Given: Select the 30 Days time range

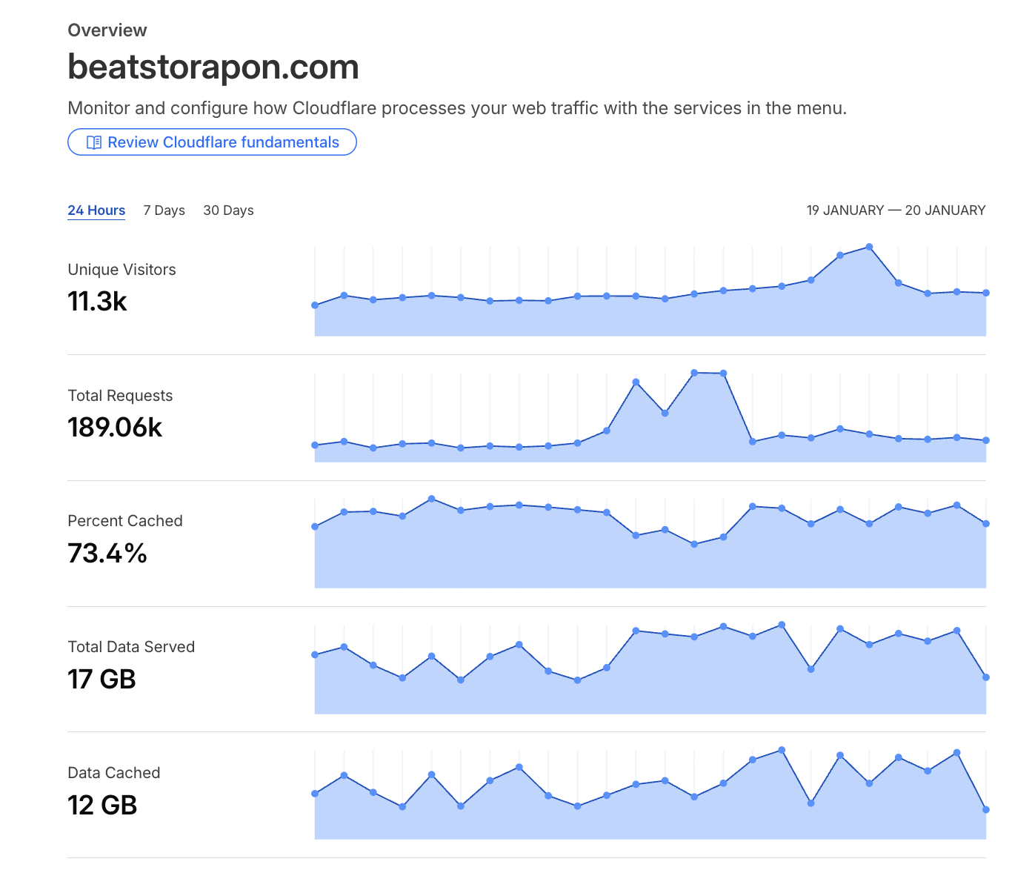Looking at the screenshot, I should [228, 210].
